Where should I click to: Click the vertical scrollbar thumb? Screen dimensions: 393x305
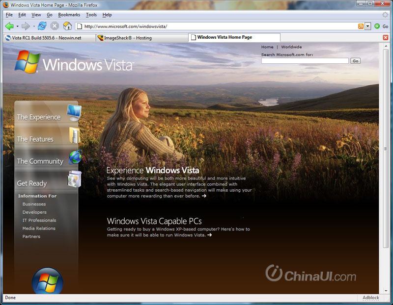tap(386, 149)
